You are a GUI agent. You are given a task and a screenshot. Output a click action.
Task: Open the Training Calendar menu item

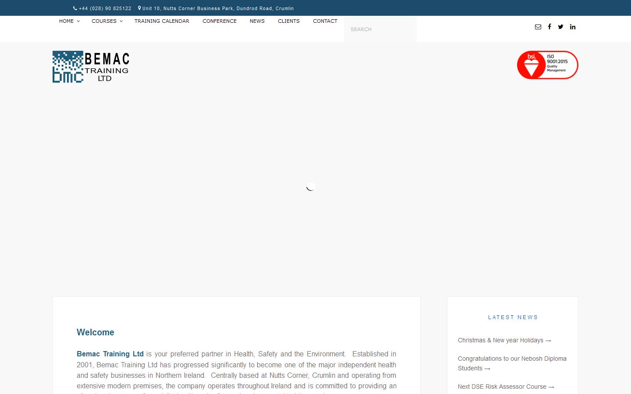click(x=162, y=21)
